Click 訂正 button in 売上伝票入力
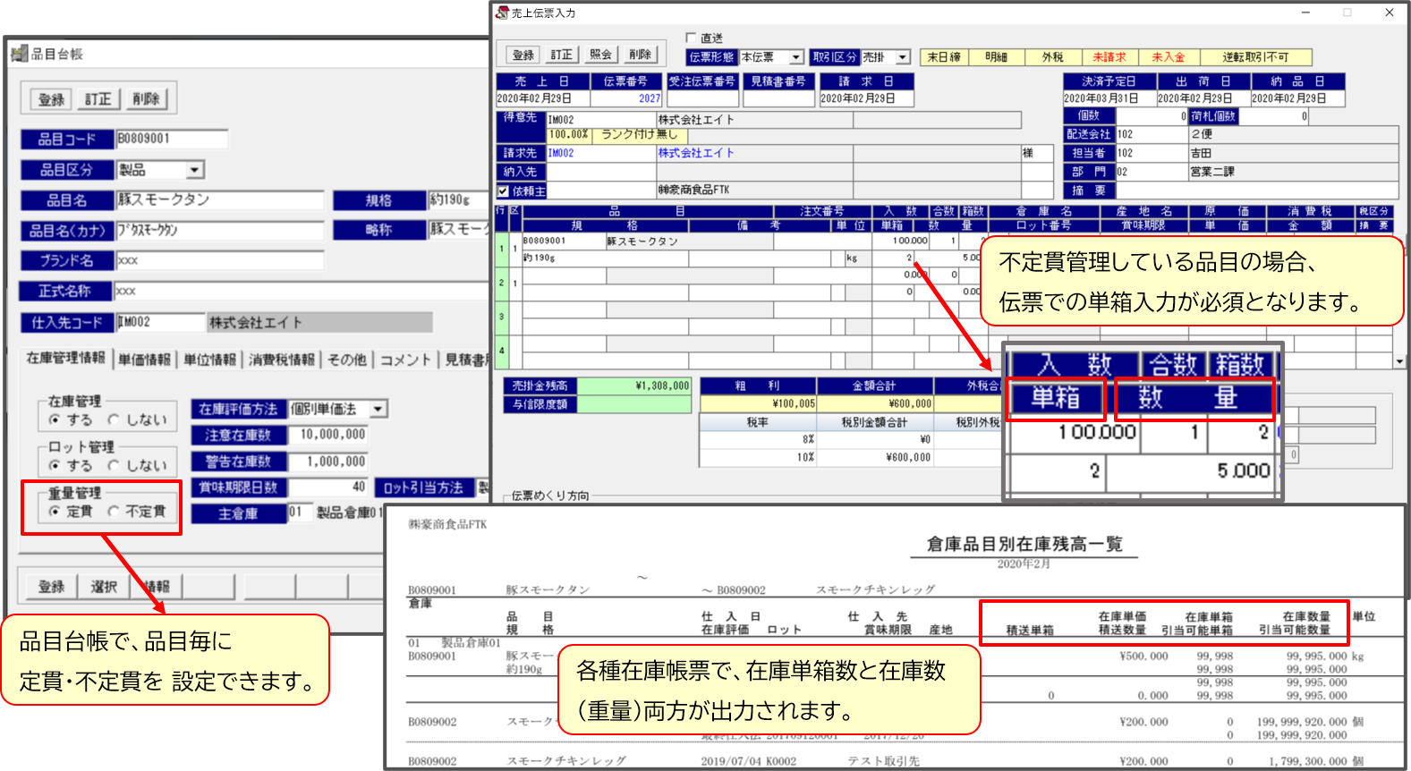Screen dimensions: 1411x771 pos(562,55)
